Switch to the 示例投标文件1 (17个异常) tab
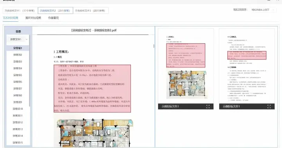282x148 pixels. point(20,11)
